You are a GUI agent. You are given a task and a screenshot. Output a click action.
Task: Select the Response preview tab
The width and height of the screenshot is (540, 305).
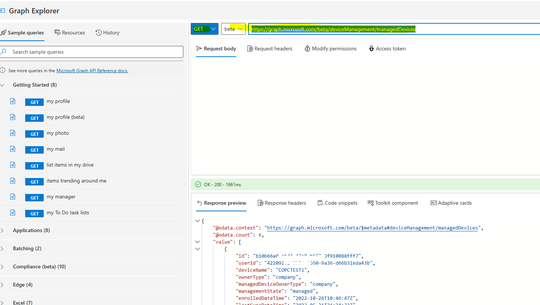click(x=221, y=203)
